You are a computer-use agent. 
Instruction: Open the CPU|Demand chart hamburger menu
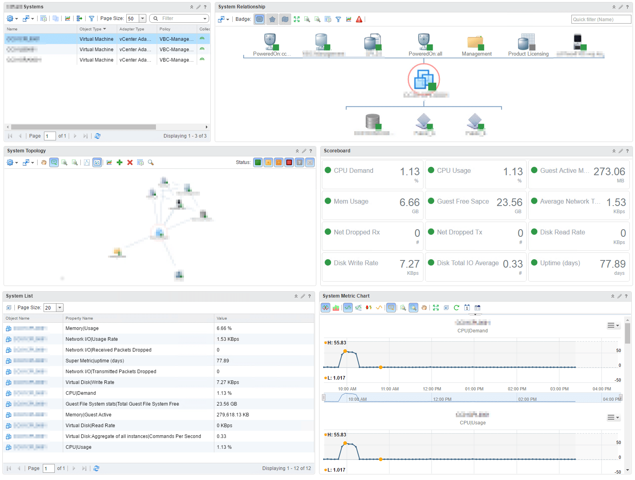pyautogui.click(x=613, y=326)
